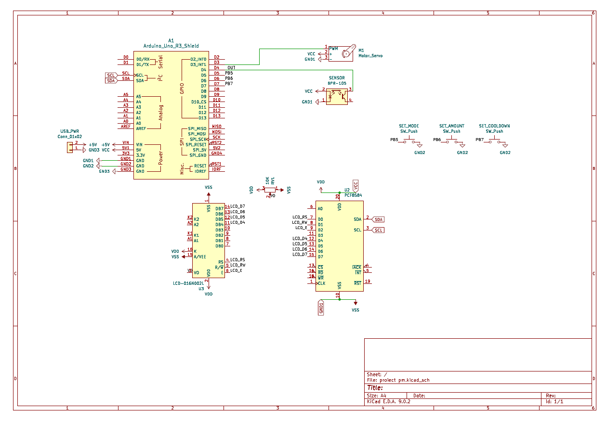The image size is (606, 422).
Task: Click the Rev field in title block
Action: pos(551,396)
